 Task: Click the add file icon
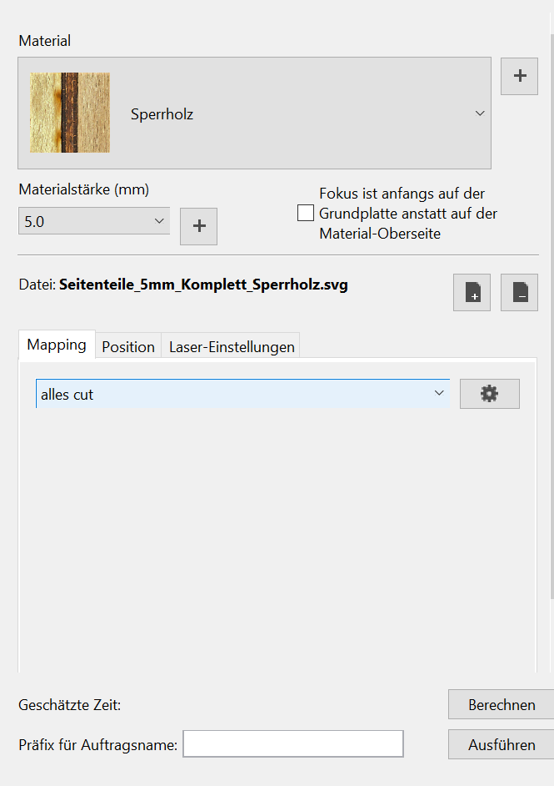click(472, 293)
